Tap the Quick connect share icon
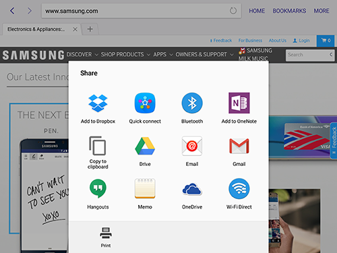Screen dimensions: 337x253 [145, 103]
